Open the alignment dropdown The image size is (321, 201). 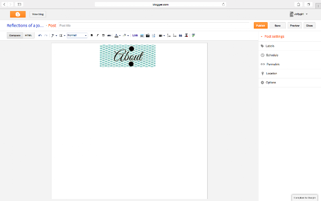click(162, 36)
